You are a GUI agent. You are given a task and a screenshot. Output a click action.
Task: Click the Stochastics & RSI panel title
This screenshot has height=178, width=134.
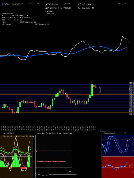click(x=115, y=133)
